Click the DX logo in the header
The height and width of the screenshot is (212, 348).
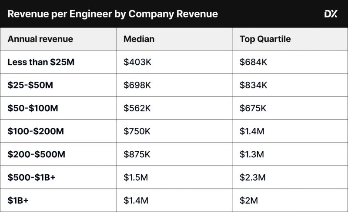[x=331, y=14]
